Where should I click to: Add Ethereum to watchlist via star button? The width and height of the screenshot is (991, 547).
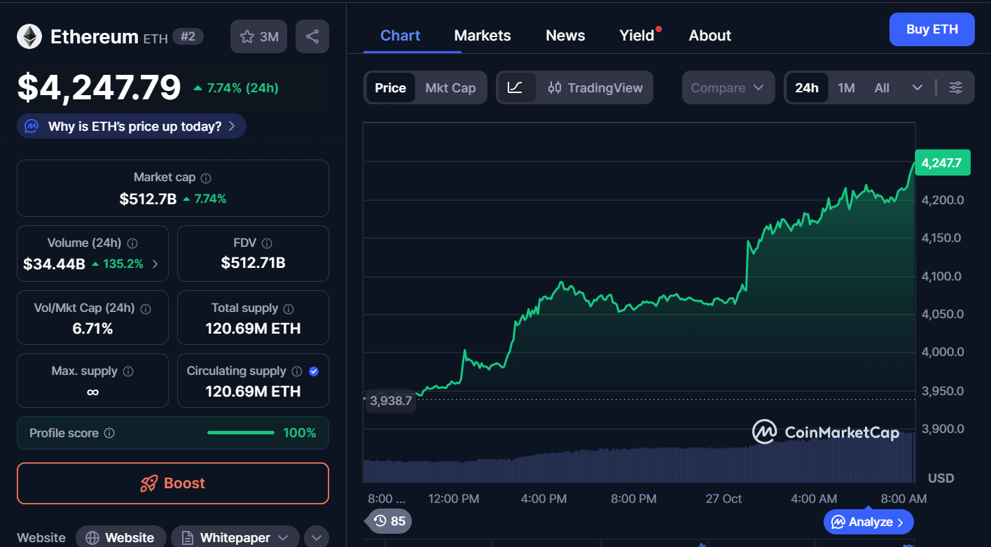pyautogui.click(x=258, y=36)
